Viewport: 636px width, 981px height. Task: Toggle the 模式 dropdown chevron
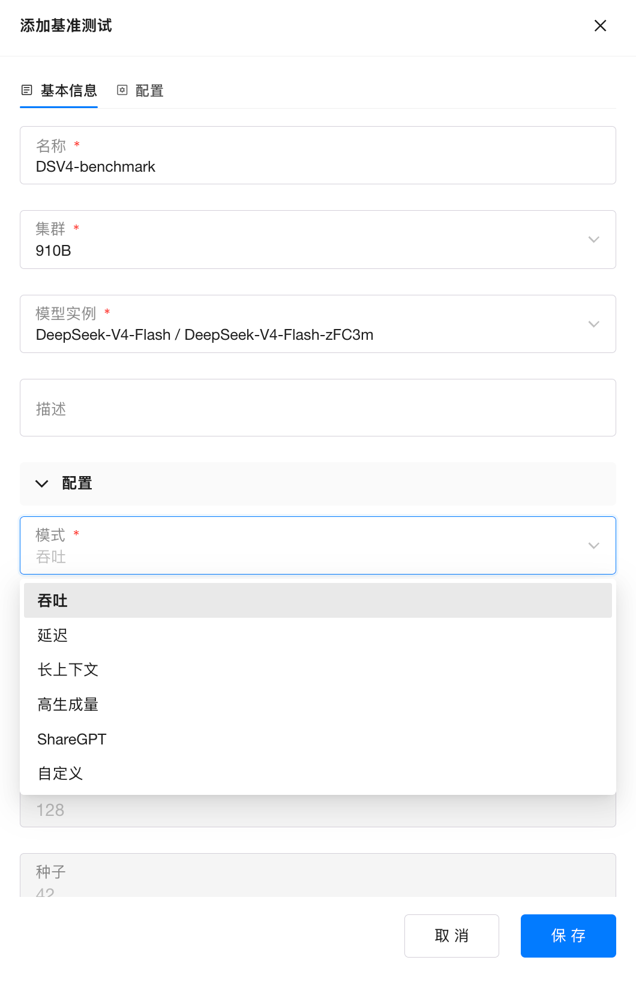point(593,546)
